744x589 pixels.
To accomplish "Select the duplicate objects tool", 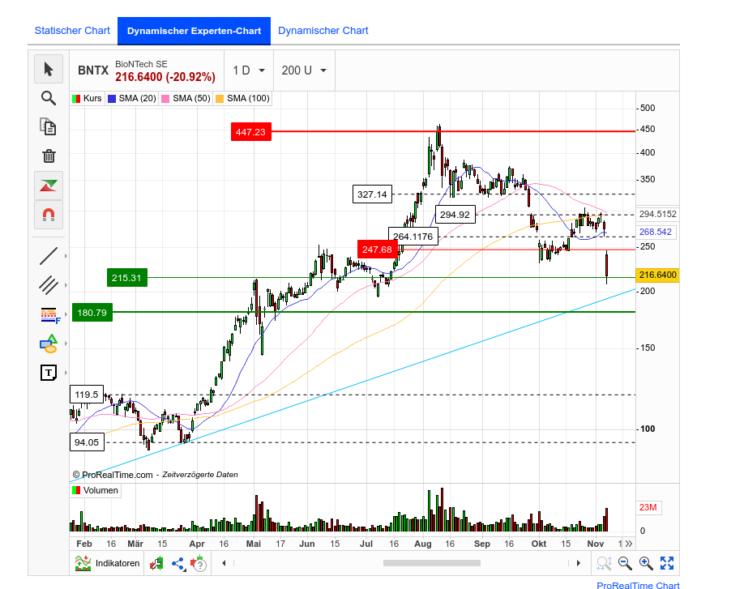I will point(49,127).
